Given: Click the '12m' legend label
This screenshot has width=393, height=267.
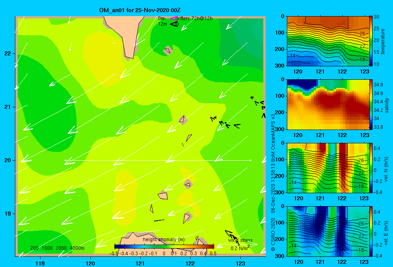Looking at the screenshot, I should (162, 24).
